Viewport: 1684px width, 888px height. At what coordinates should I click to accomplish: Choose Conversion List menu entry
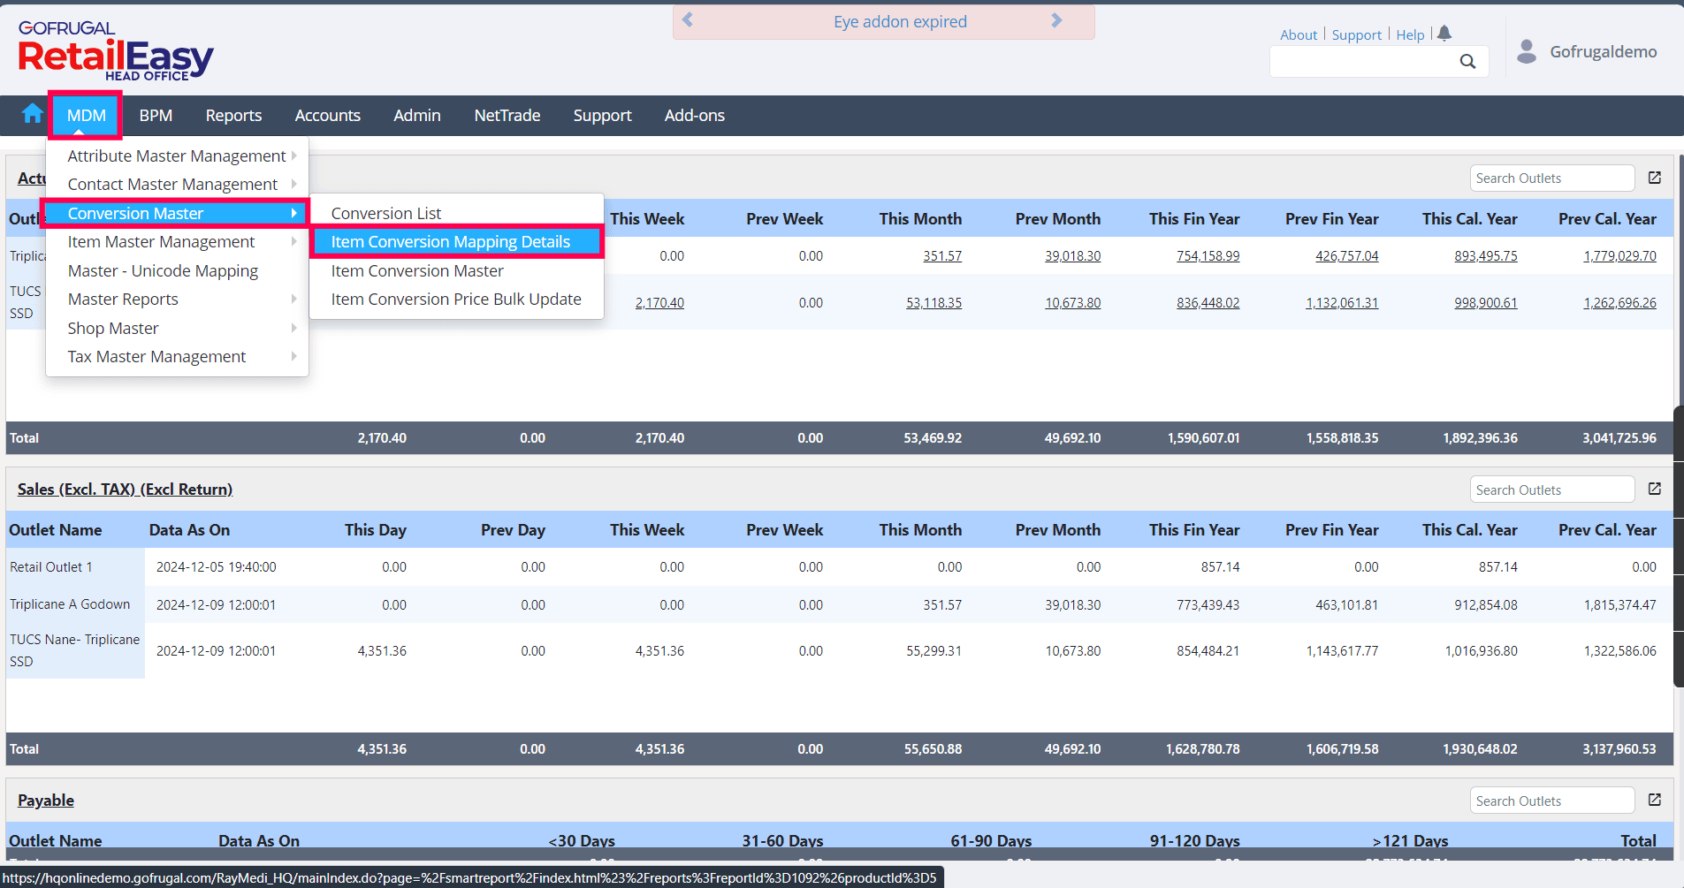(x=386, y=214)
